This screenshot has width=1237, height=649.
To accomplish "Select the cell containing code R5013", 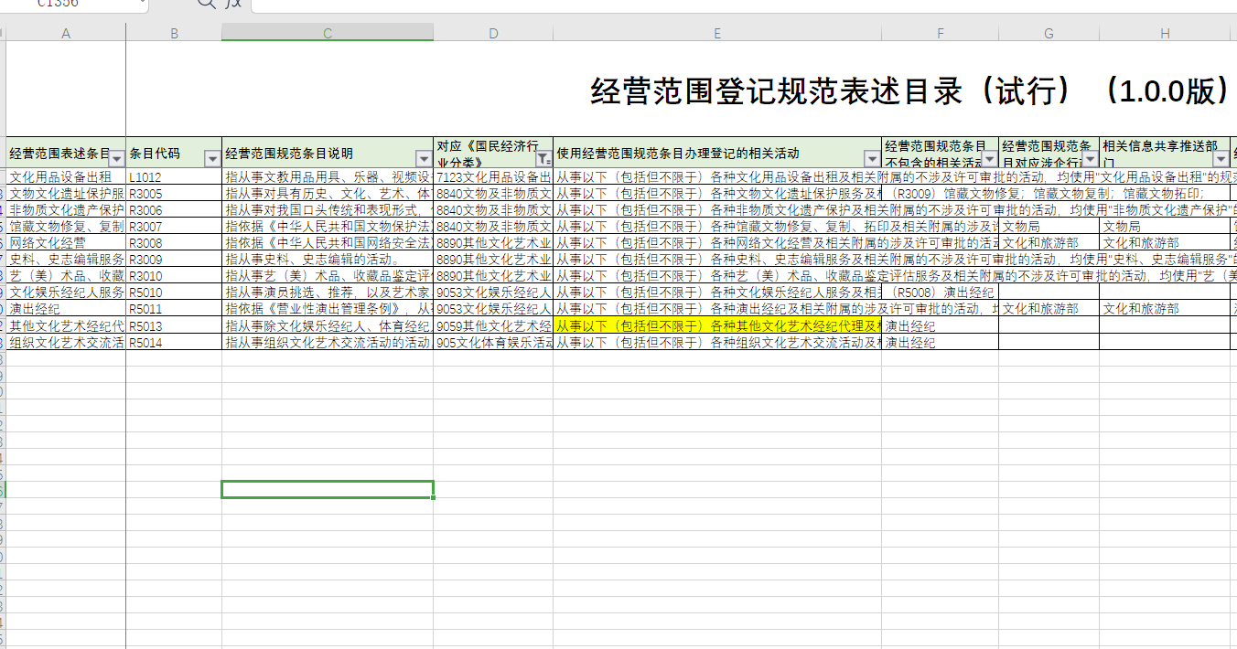I will click(x=173, y=326).
